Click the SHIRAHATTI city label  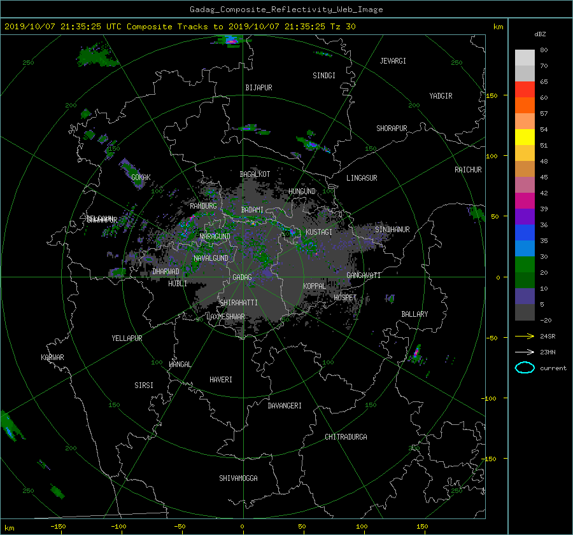pyautogui.click(x=239, y=303)
